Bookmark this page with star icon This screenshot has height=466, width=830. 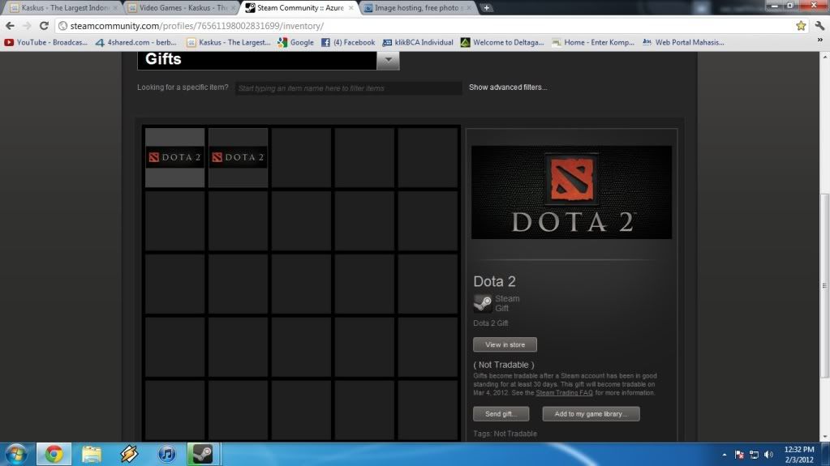point(801,26)
